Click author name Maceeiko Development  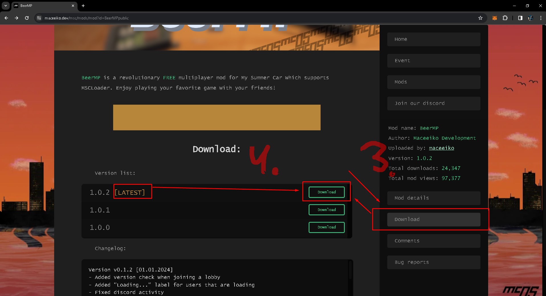click(445, 138)
